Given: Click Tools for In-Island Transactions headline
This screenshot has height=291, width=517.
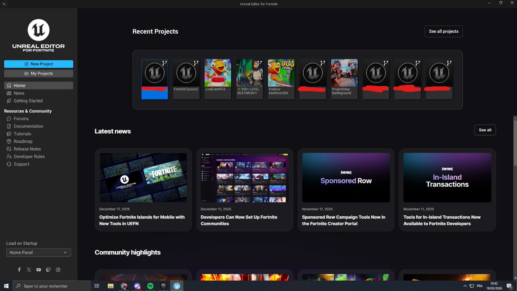Looking at the screenshot, I should [442, 220].
